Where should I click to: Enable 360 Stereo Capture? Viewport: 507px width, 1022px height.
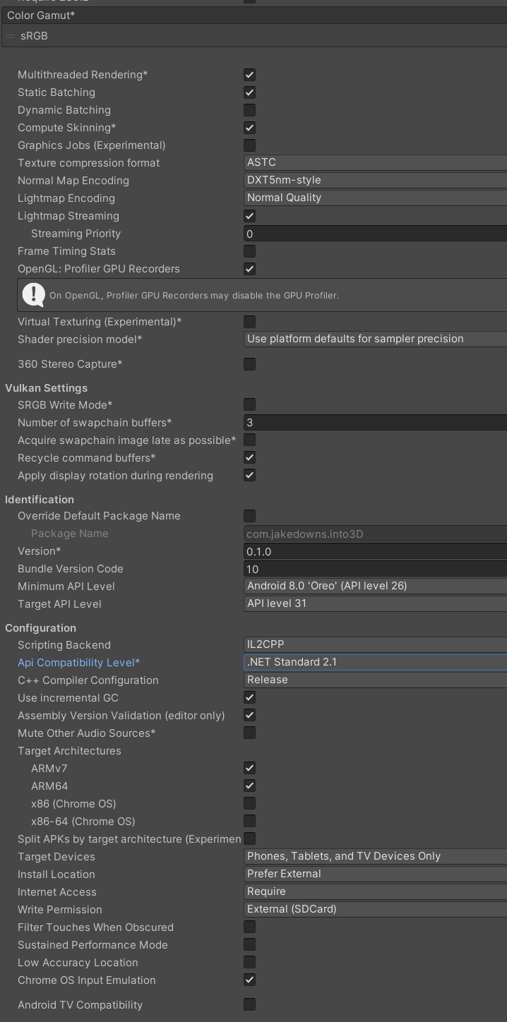coord(249,363)
